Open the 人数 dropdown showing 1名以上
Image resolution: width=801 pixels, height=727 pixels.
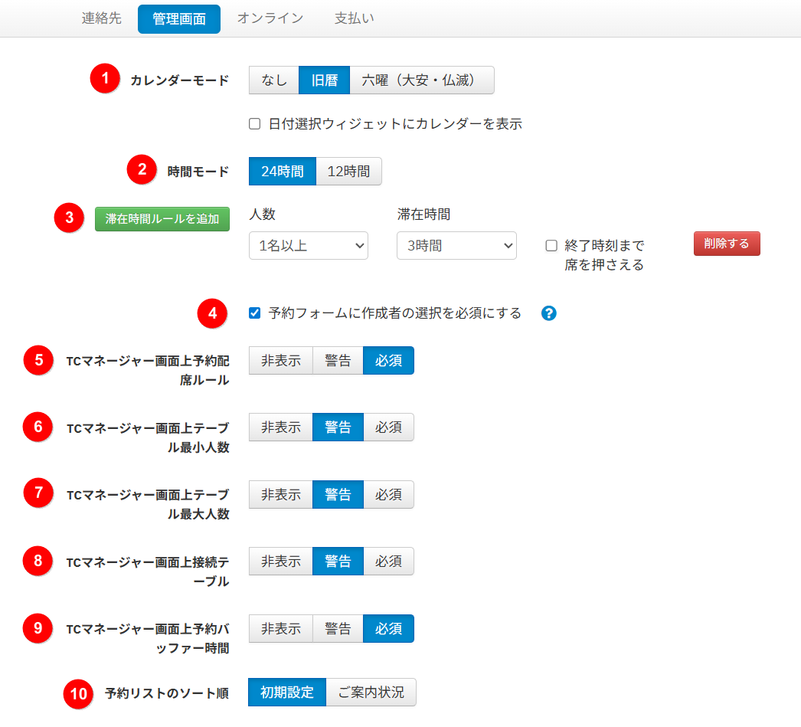pos(308,246)
